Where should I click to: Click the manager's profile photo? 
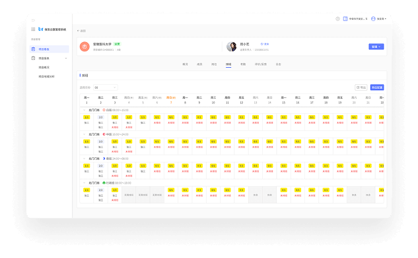[x=232, y=47]
